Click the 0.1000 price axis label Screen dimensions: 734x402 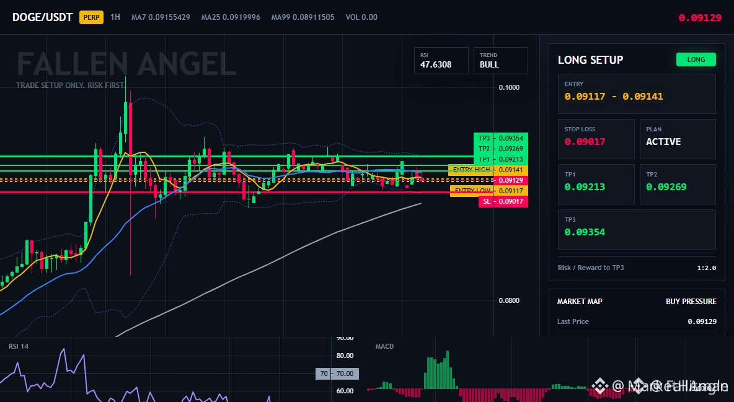pos(509,87)
